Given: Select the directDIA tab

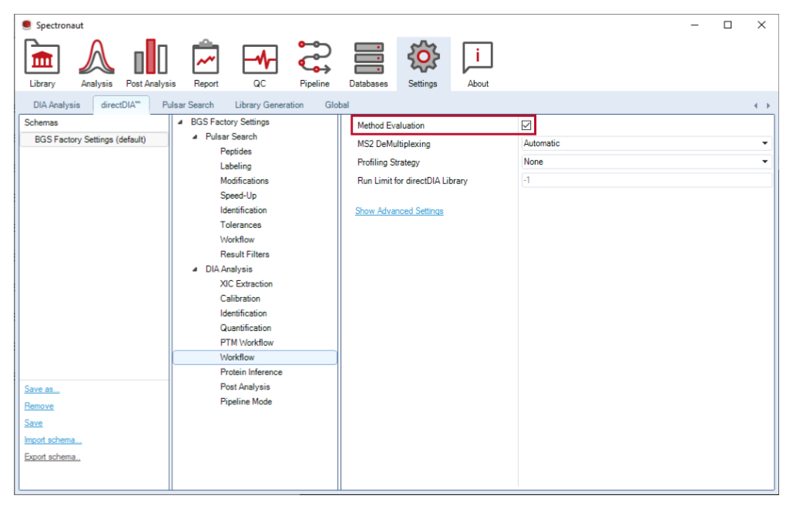Looking at the screenshot, I should point(120,105).
